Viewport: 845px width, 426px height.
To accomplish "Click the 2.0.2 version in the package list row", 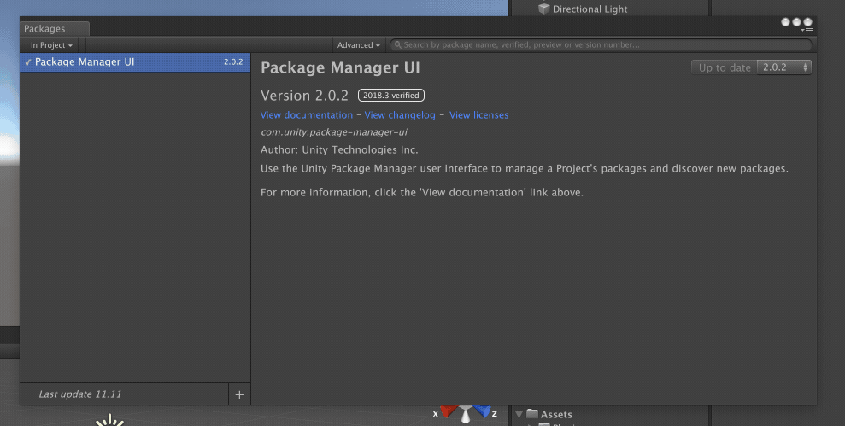I will tap(233, 62).
